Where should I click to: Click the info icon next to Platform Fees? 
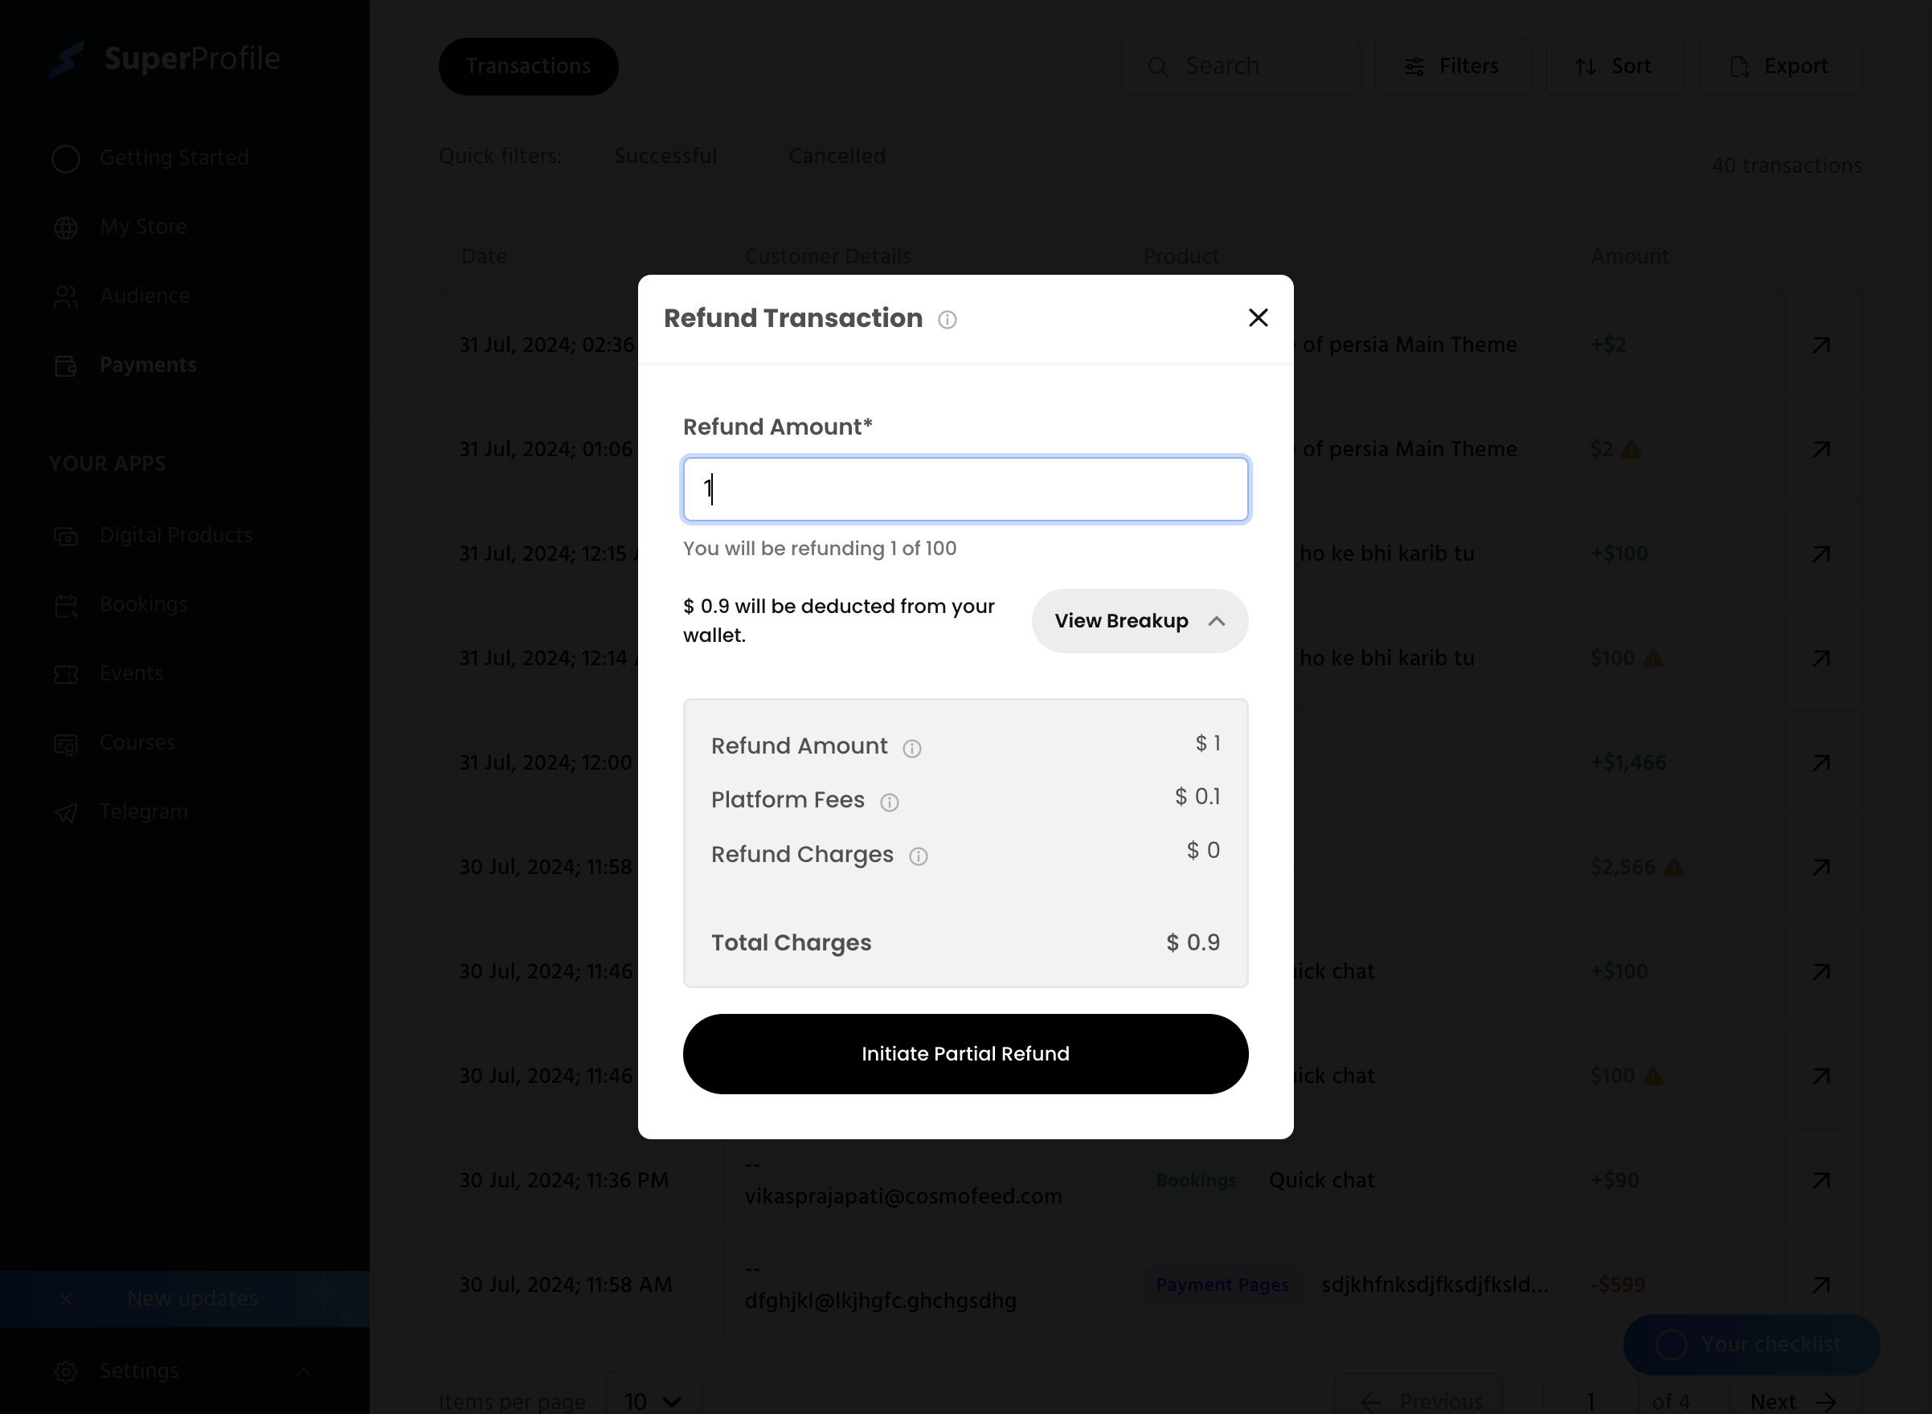(x=890, y=801)
